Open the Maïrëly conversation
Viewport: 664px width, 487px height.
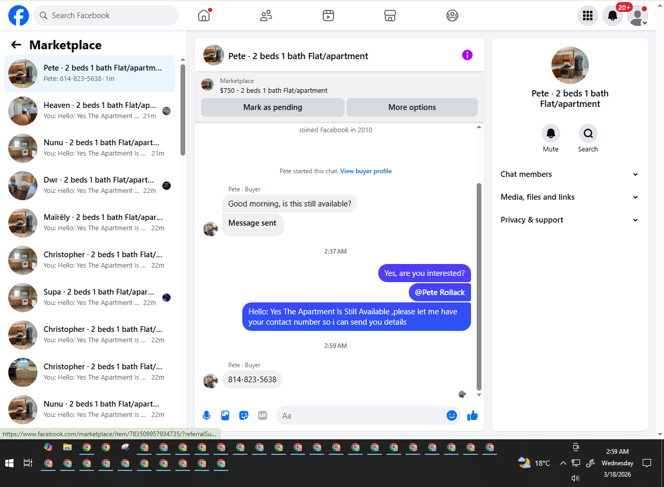[x=90, y=223]
